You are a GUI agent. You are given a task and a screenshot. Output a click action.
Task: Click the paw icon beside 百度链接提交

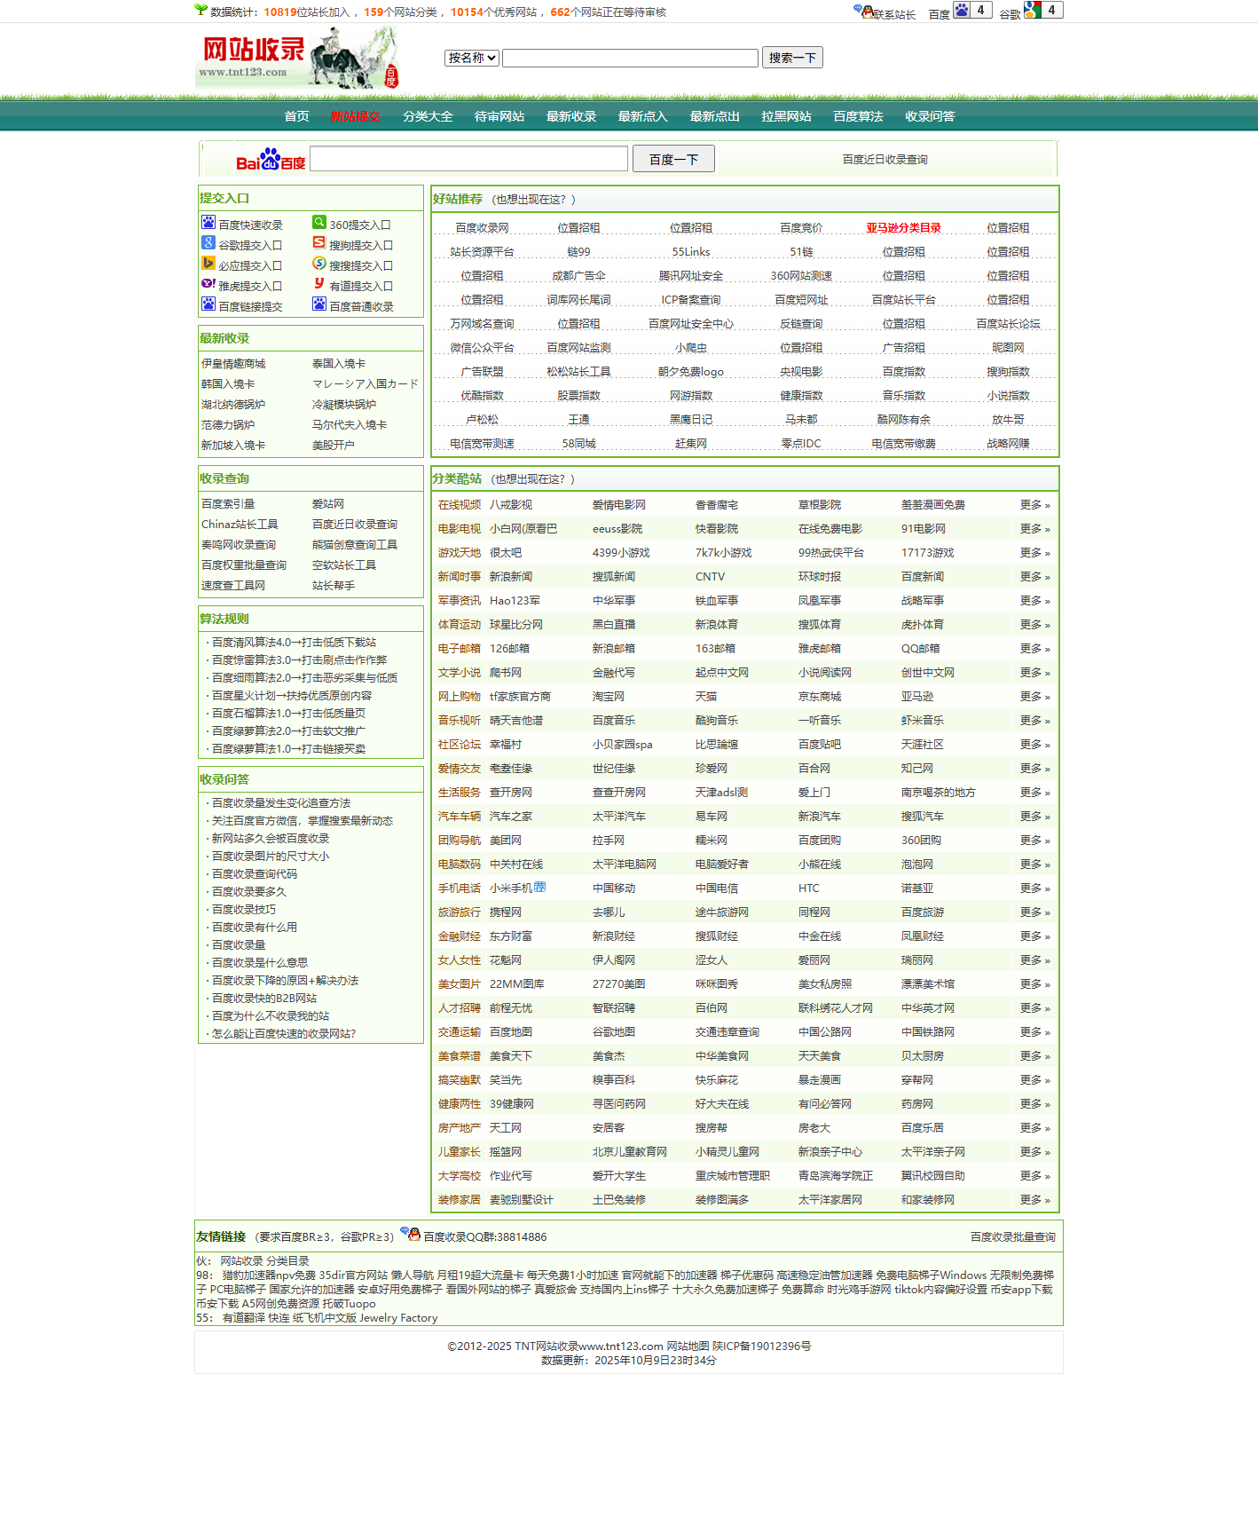(208, 304)
